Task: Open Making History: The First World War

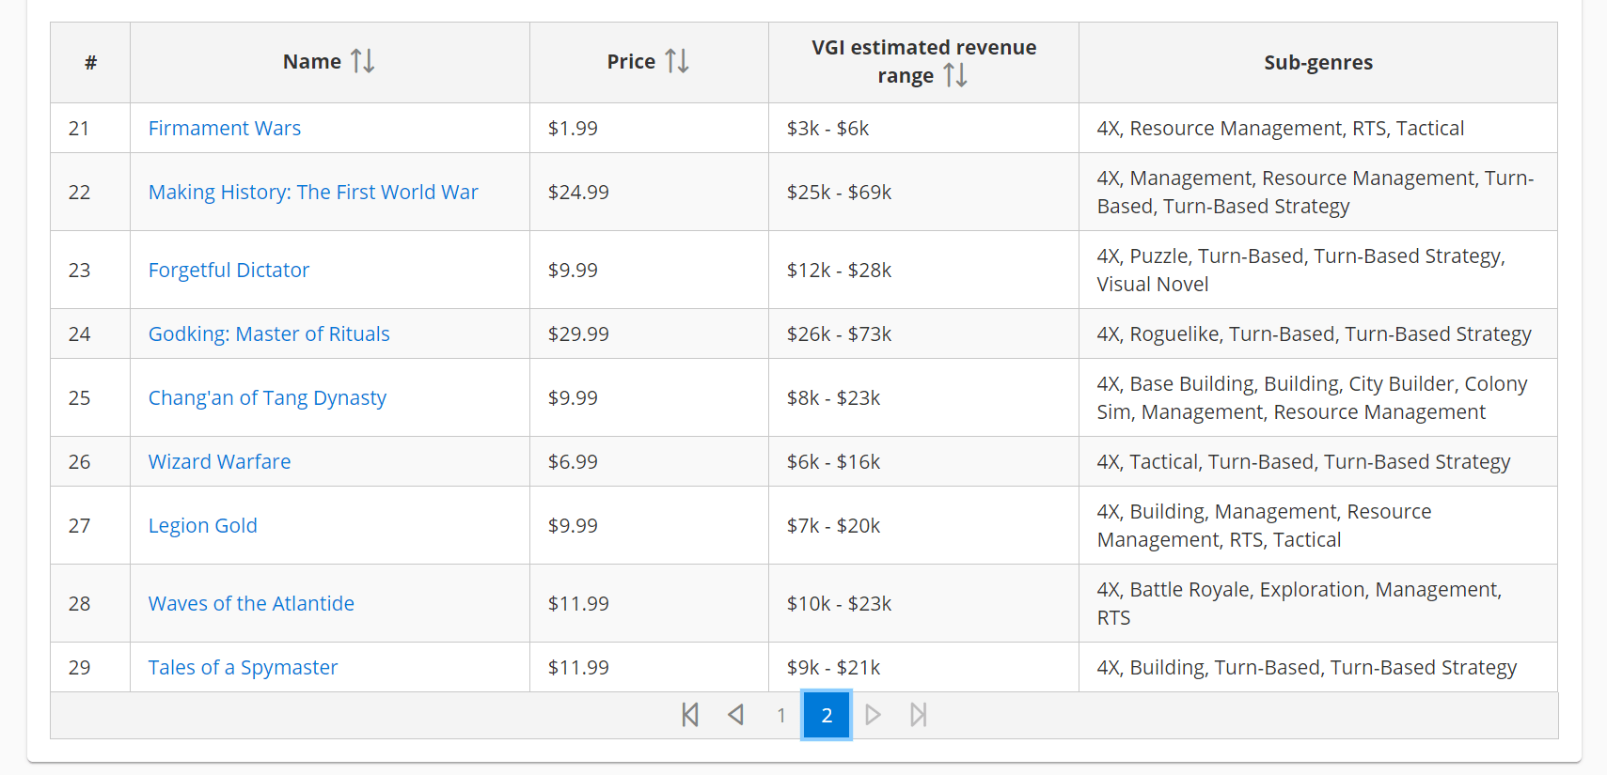Action: tap(313, 192)
